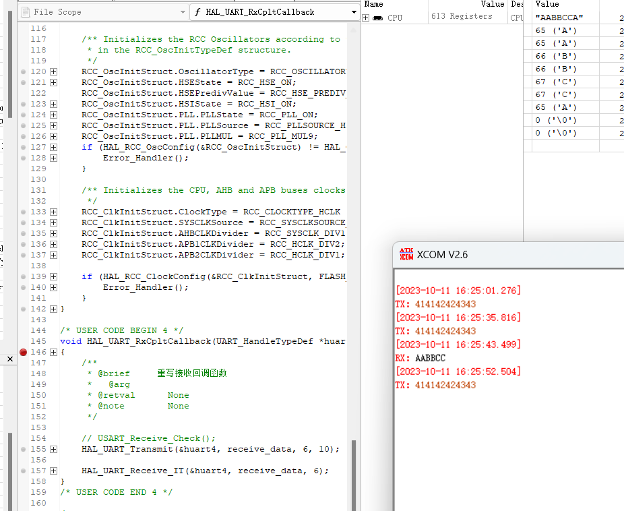Viewport: 624px width, 511px height.
Task: Set breakpoint marker on line 140
Action: (x=23, y=287)
